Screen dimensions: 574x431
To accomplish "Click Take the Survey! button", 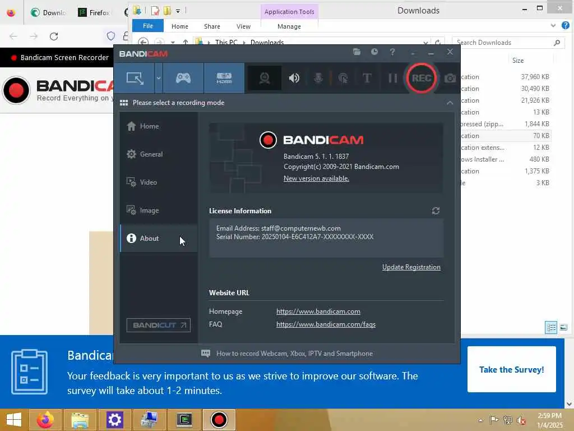I will pos(511,369).
